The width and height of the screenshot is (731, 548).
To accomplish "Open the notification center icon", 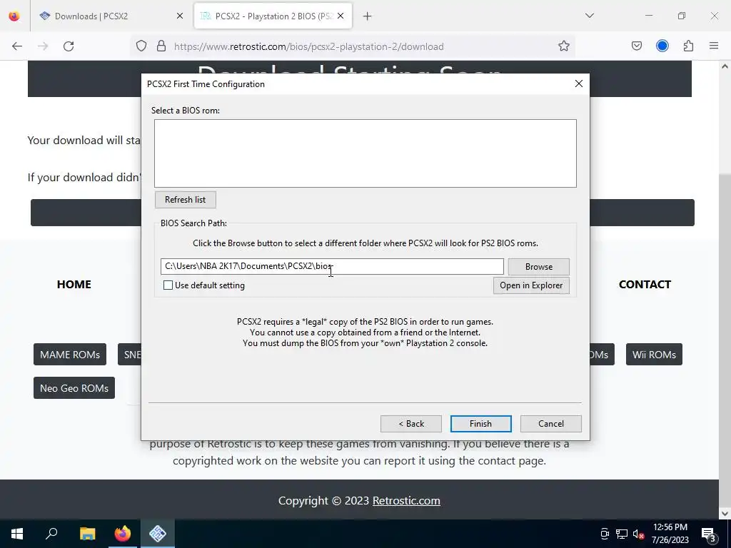I will click(x=708, y=534).
